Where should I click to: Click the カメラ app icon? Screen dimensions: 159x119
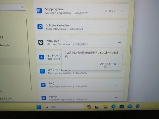43,85
